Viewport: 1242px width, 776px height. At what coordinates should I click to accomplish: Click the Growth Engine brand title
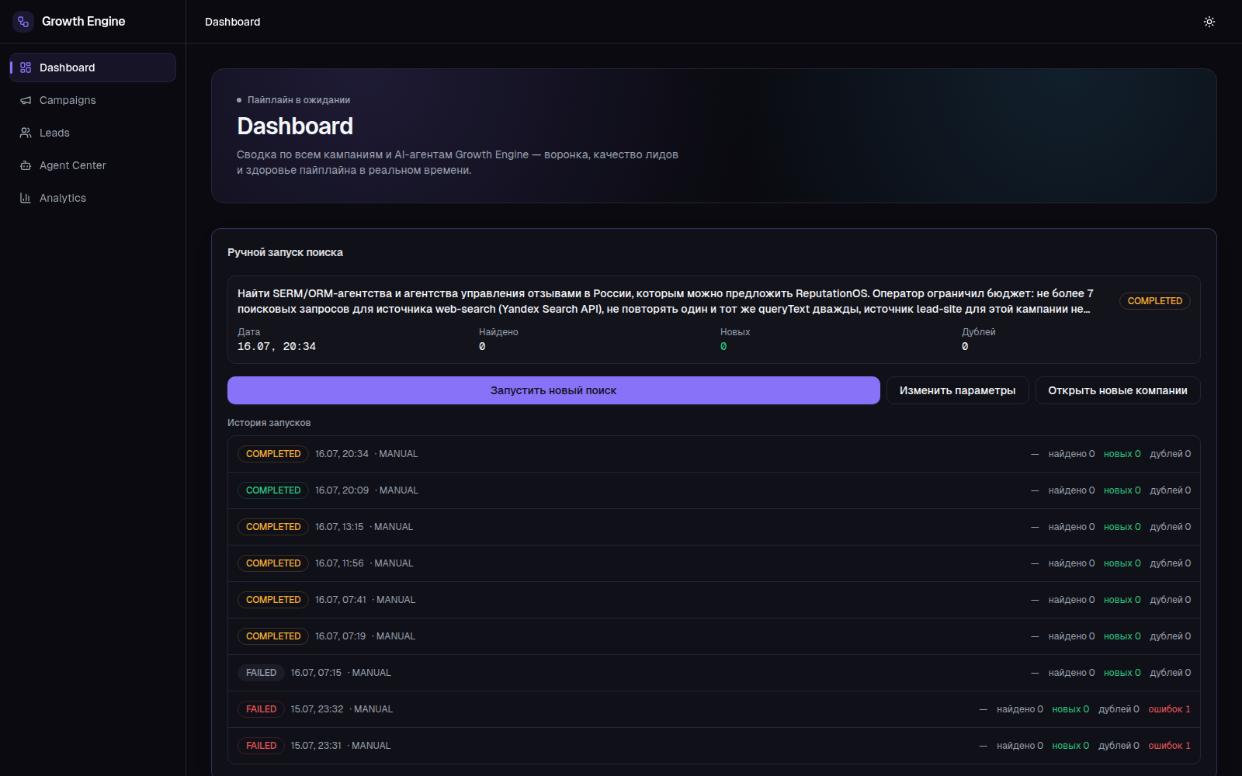click(83, 22)
